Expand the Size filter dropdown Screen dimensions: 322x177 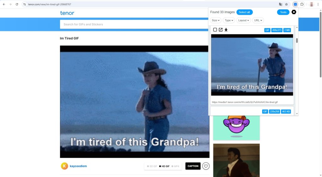(216, 20)
